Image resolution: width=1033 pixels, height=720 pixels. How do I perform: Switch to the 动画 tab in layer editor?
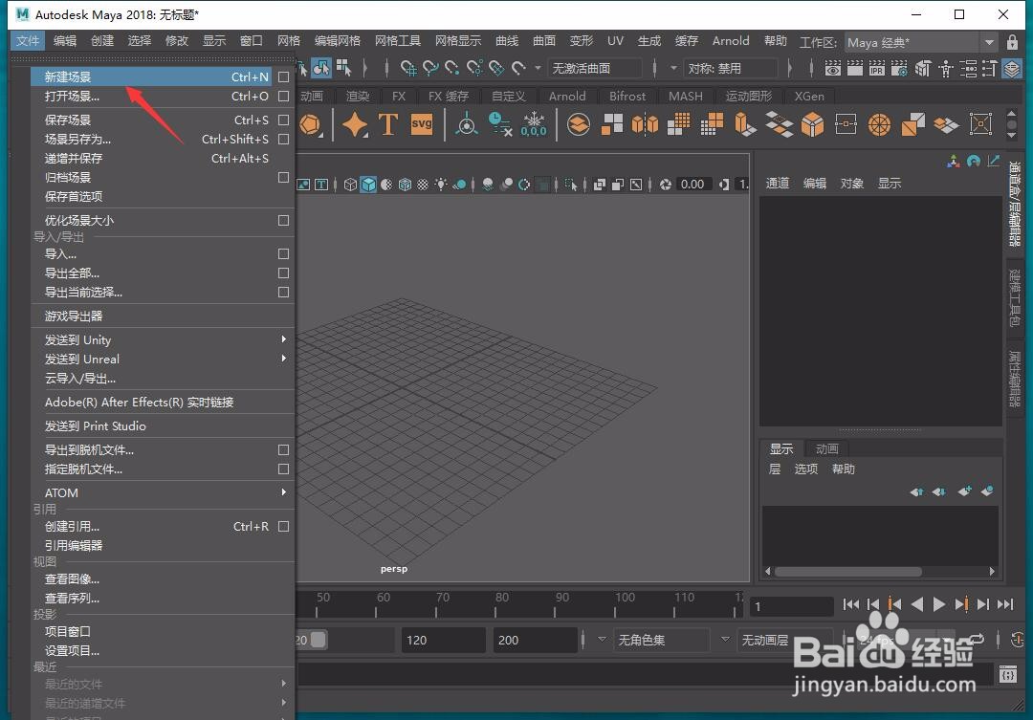click(826, 448)
